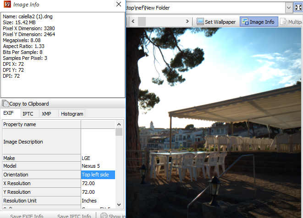Viewport: 303px width, 218px height.
Task: Click the highlighted Top left side value
Action: 98,175
